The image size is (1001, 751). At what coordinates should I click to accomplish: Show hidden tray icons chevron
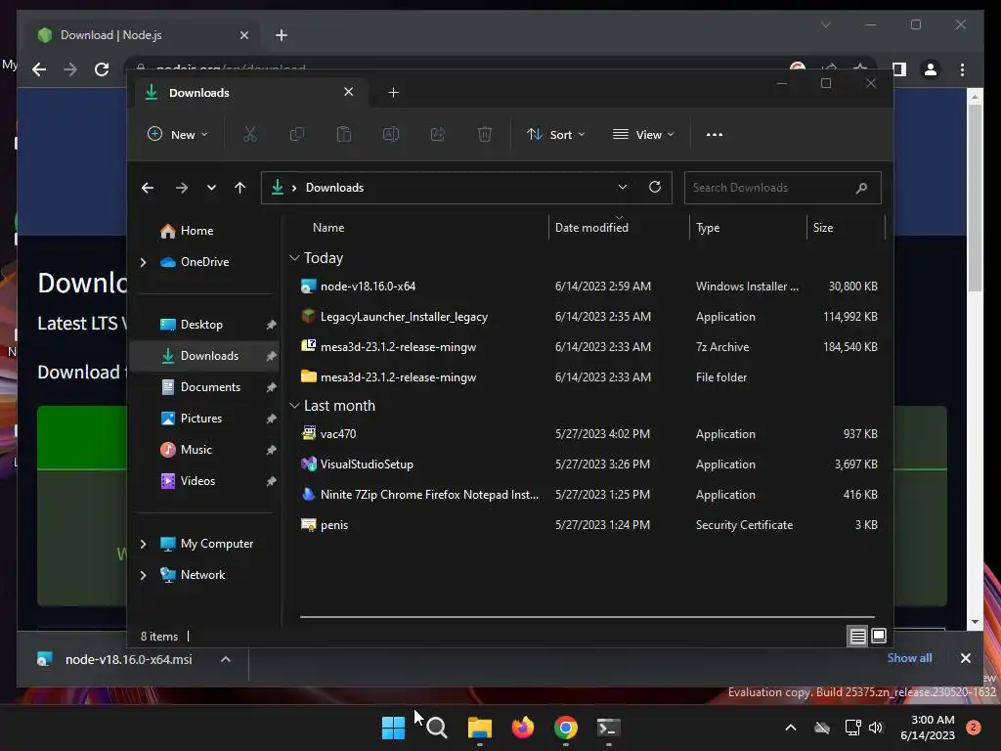pos(790,728)
